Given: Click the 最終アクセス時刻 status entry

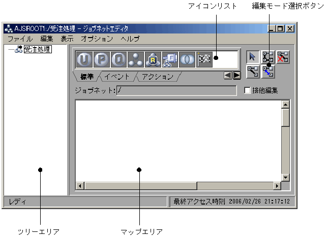Looking at the screenshot, I should pyautogui.click(x=232, y=201).
